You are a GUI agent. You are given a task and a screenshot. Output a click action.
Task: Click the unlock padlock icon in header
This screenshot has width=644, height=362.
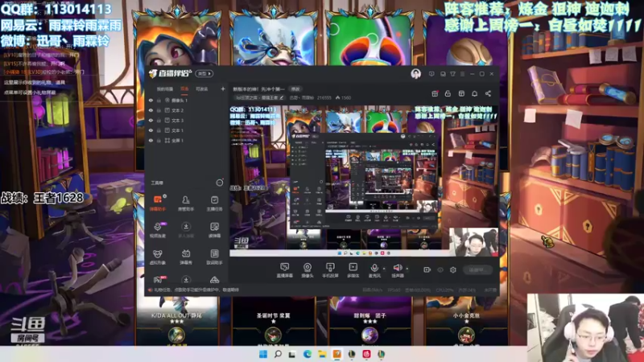click(448, 93)
